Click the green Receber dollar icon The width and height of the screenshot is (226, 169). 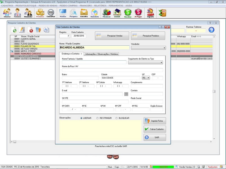pyautogui.click(x=128, y=13)
